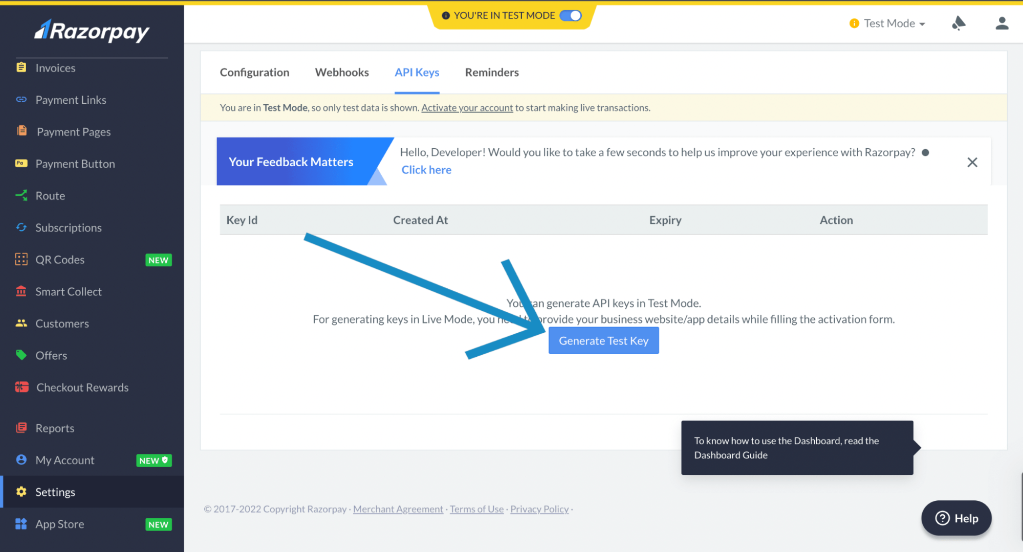Dismiss the feedback banner with X

tap(972, 162)
